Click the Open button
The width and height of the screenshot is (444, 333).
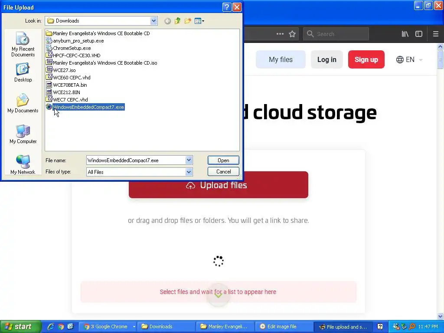[223, 160]
